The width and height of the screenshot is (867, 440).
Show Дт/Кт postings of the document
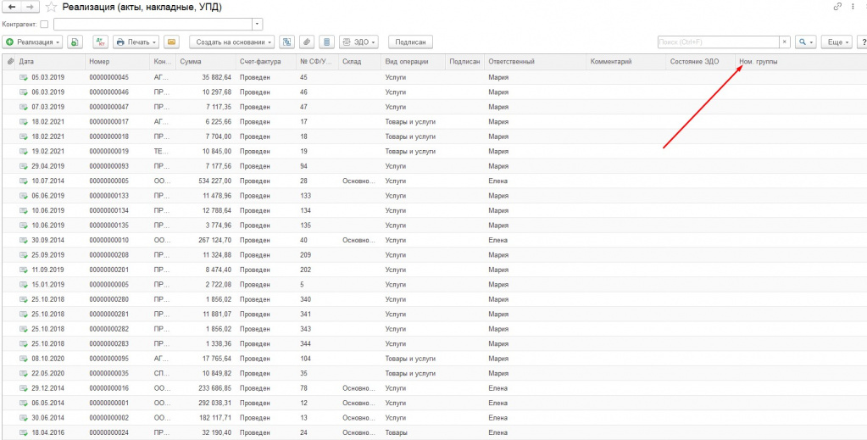(101, 42)
